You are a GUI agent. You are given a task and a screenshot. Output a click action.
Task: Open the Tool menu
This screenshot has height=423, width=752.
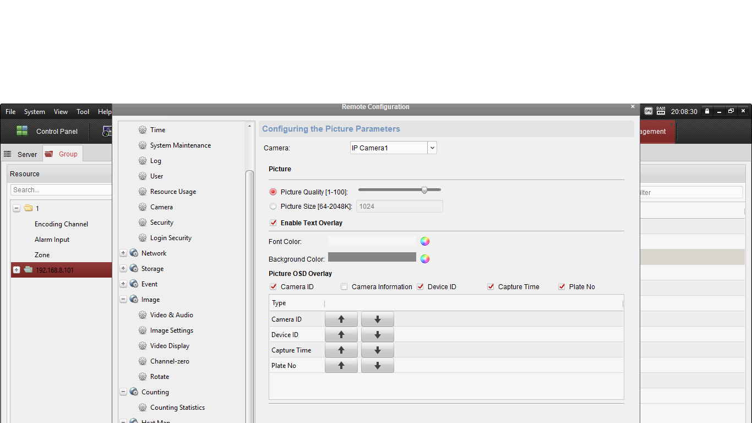[83, 112]
